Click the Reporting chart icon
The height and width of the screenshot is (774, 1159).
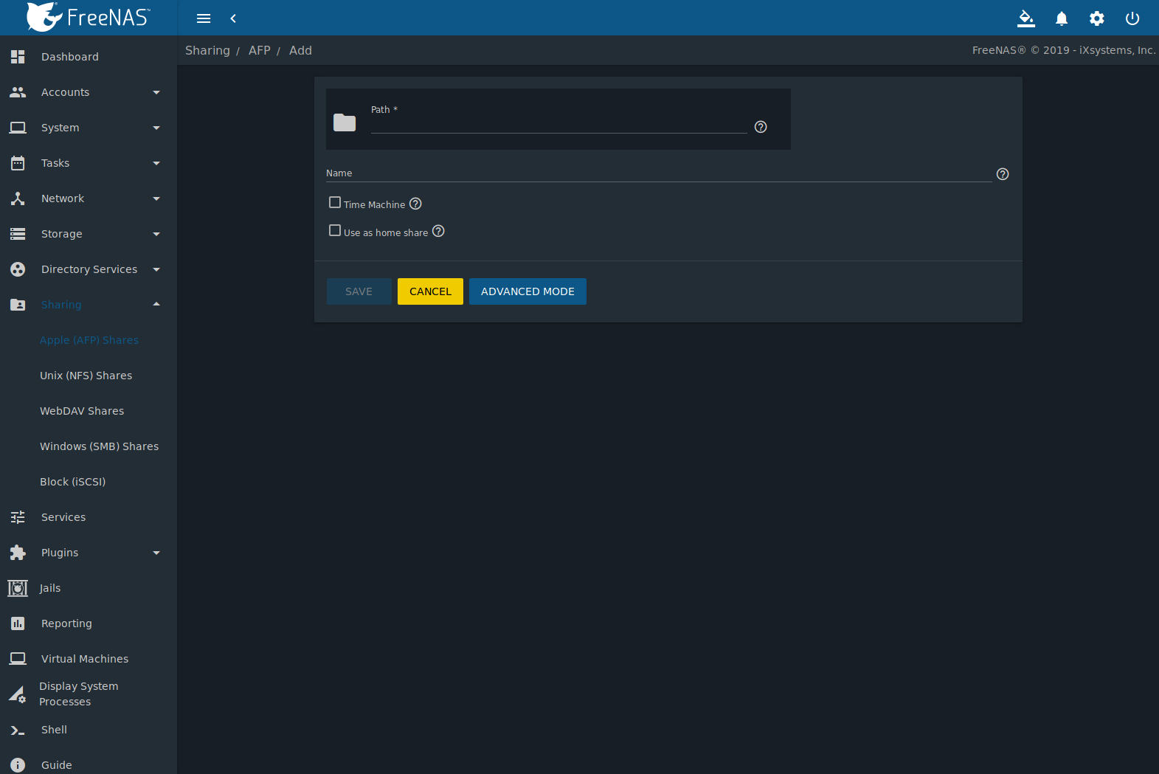[18, 623]
